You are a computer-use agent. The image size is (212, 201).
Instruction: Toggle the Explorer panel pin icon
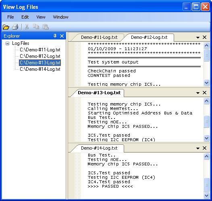55,36
